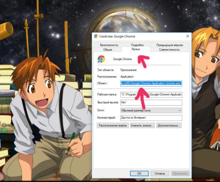Open the Дополнительно settings button
The width and height of the screenshot is (220, 182).
[x=169, y=125]
